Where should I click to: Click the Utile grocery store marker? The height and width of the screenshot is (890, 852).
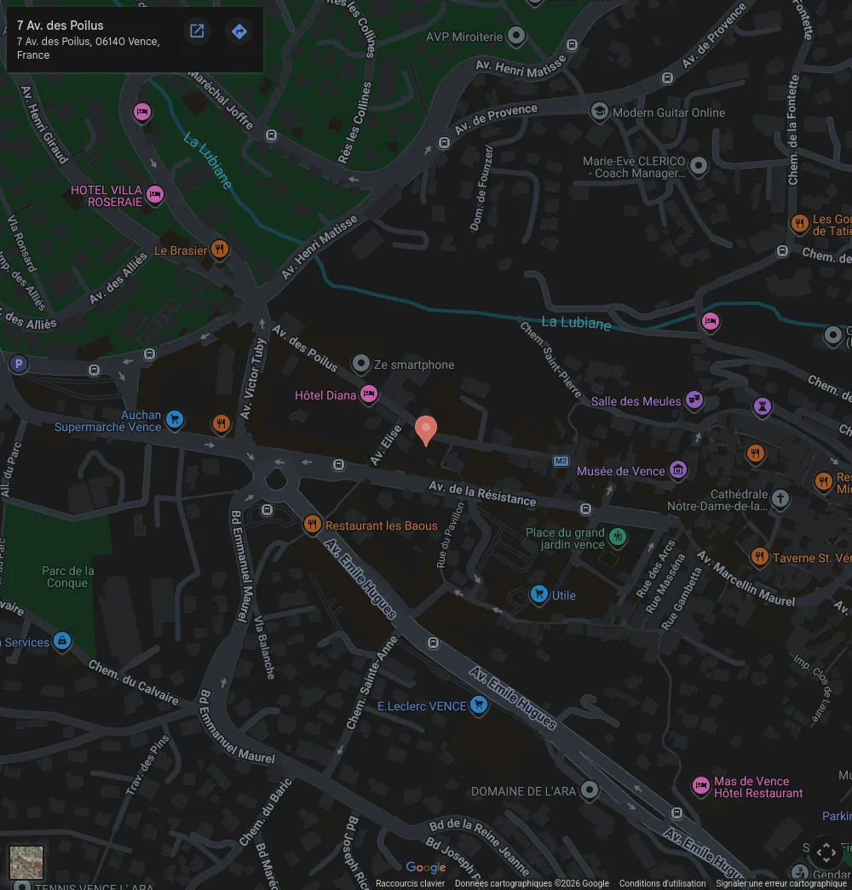(539, 594)
